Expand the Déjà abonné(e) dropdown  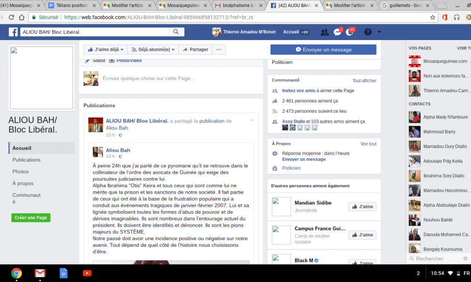[x=153, y=49]
